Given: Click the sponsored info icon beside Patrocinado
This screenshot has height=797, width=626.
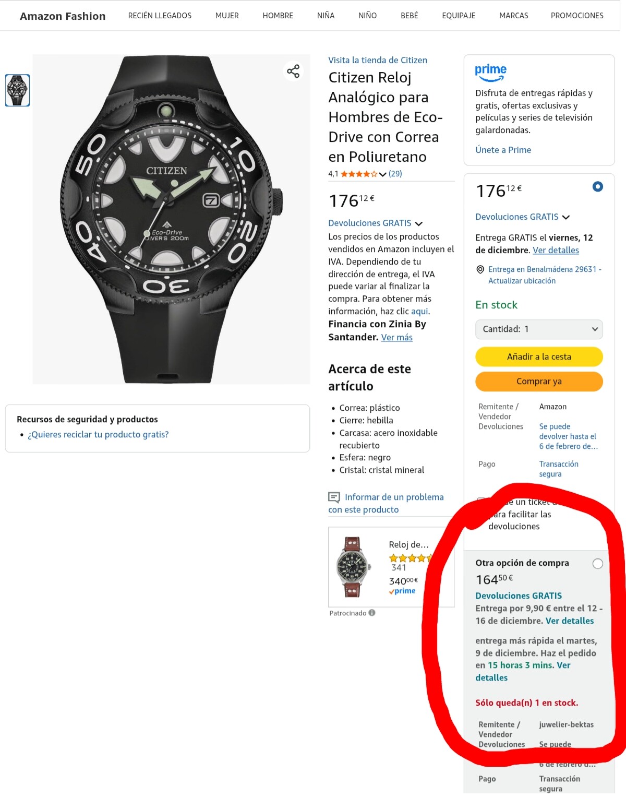Looking at the screenshot, I should (372, 613).
